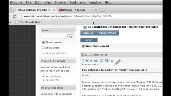
Task: Open the Forum FAQ link
Action: click(52, 80)
